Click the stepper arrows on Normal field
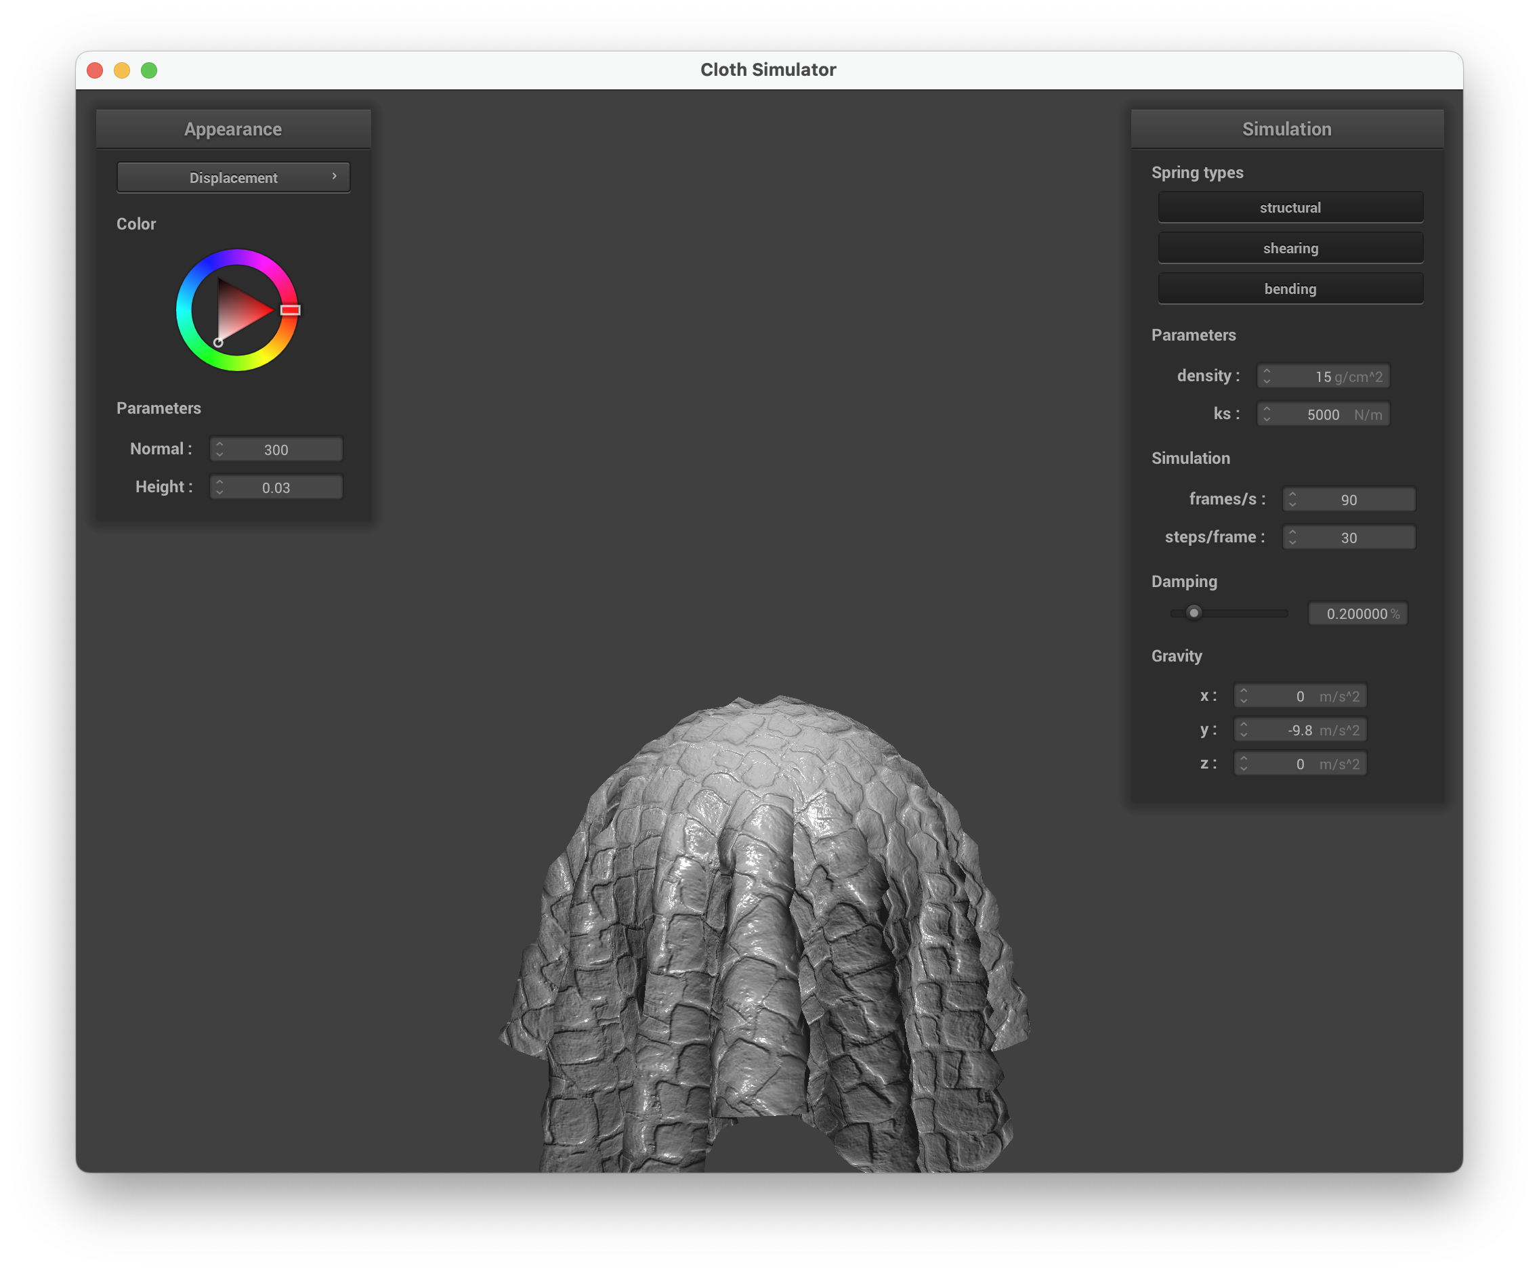 219,449
